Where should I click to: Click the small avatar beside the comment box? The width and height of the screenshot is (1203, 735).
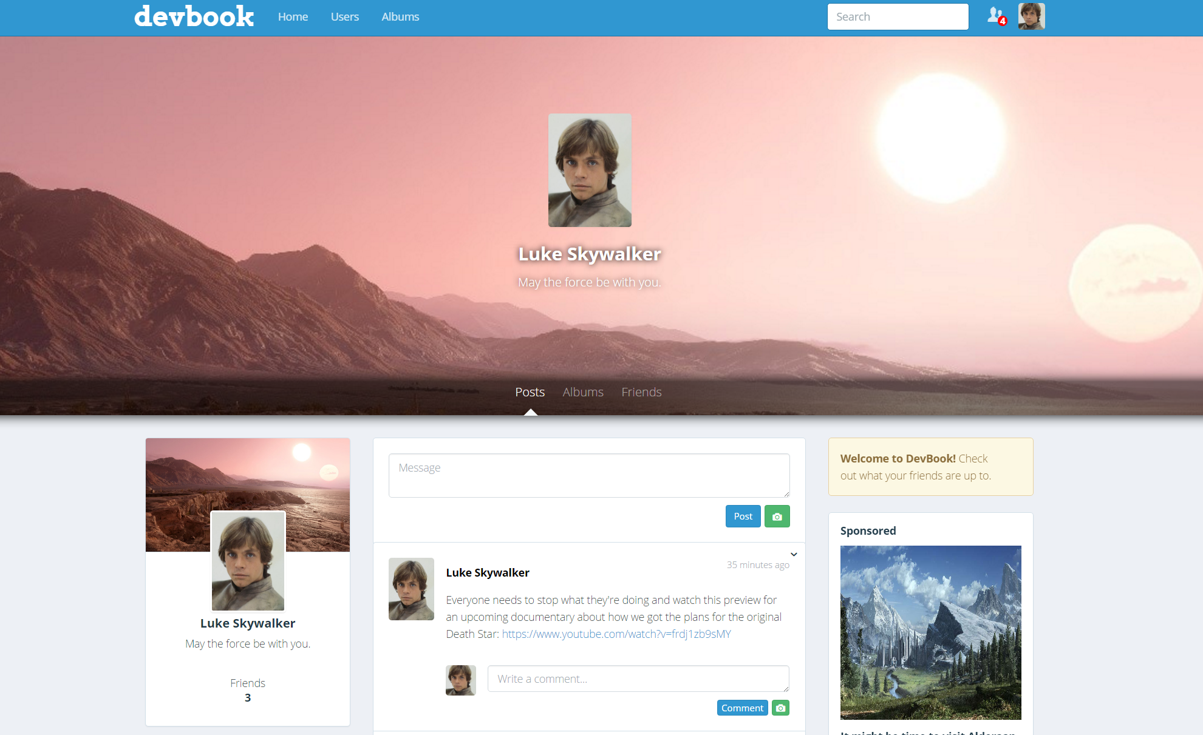coord(460,680)
